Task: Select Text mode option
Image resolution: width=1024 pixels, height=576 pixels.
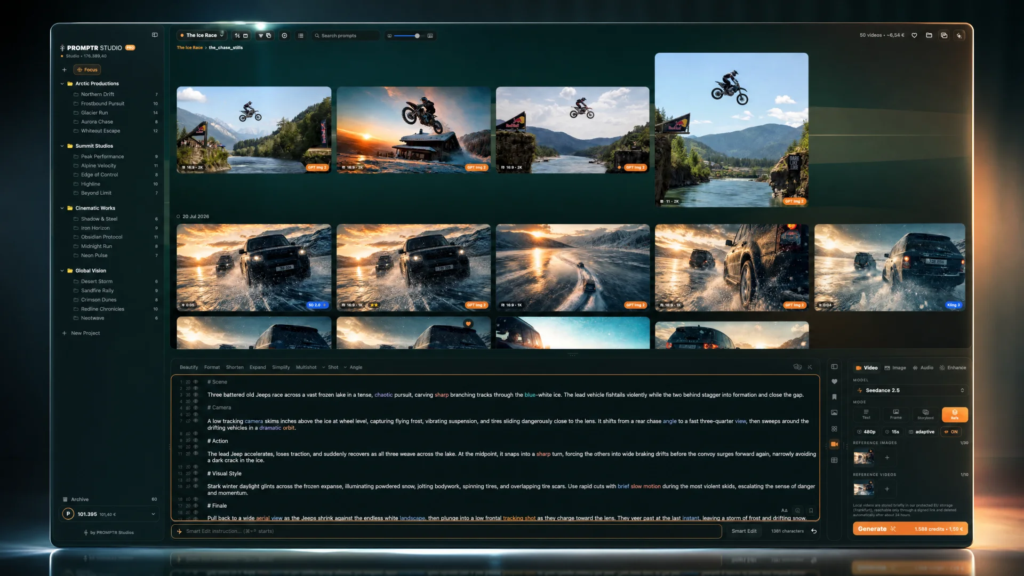Action: pyautogui.click(x=866, y=414)
